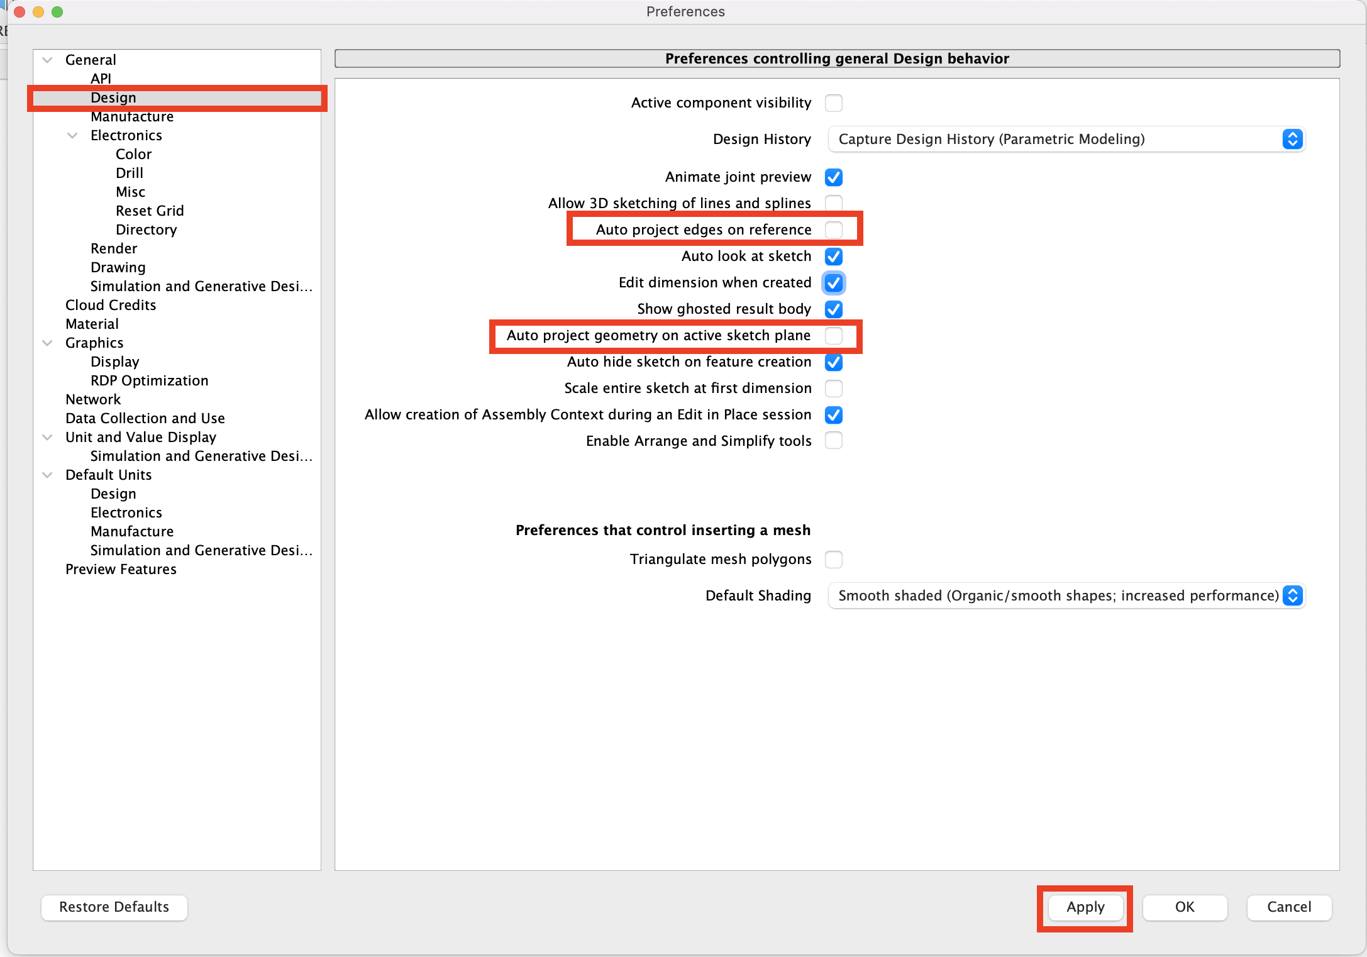Enable Active component visibility checkbox
Screen dimensions: 1367x957
coord(834,103)
